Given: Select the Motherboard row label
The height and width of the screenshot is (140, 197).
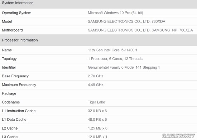Looking at the screenshot, I should point(12,30).
